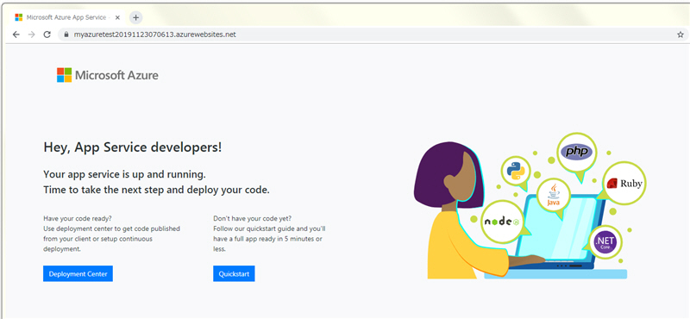This screenshot has height=319, width=690.
Task: Click the PHP logo bubble
Action: tap(576, 153)
